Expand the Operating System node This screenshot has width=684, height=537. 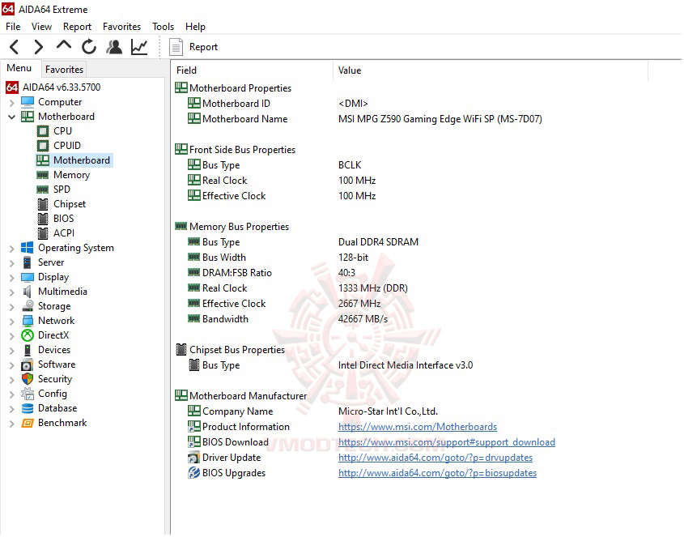pyautogui.click(x=12, y=249)
